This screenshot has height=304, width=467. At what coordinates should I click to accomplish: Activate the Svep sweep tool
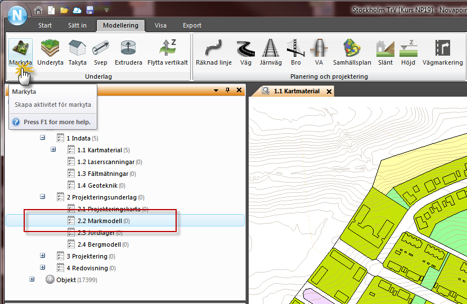[100, 52]
